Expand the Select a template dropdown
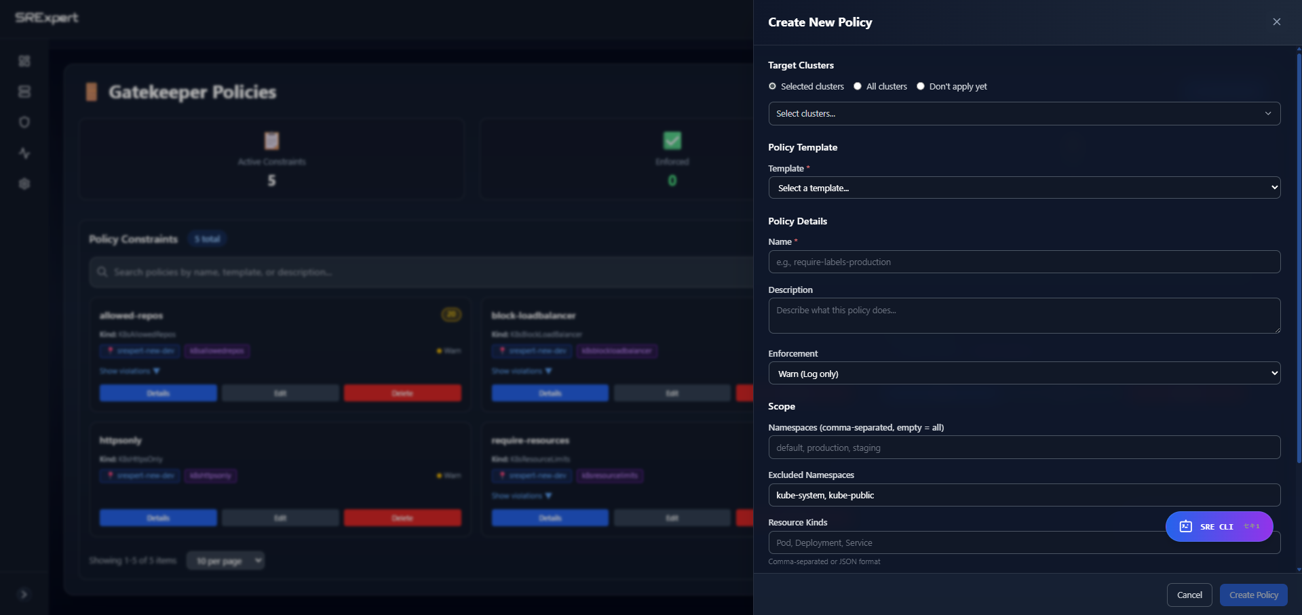 (x=1024, y=188)
